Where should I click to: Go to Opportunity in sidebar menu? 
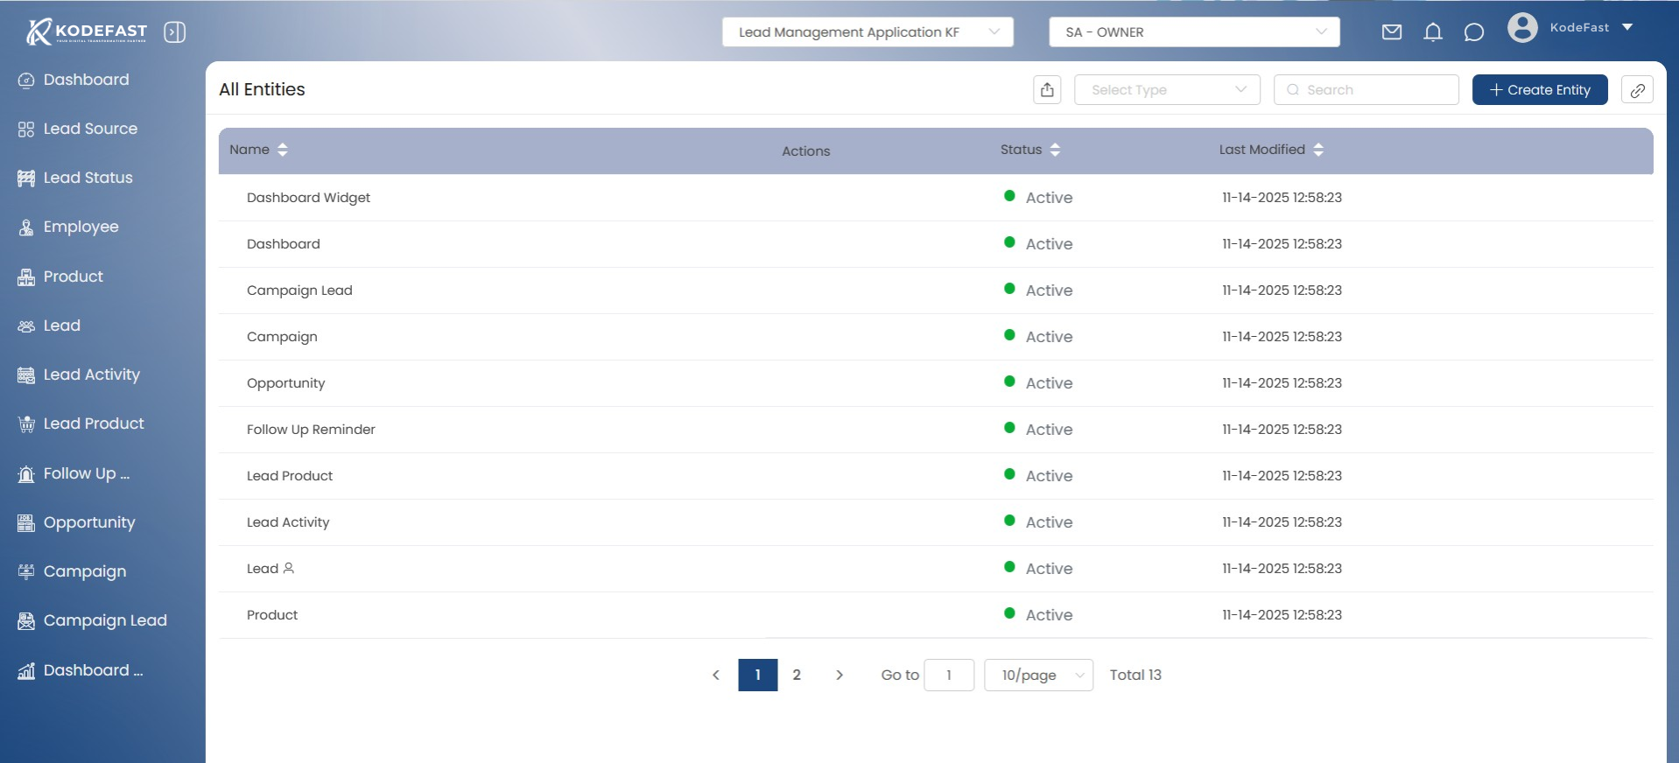pyautogui.click(x=89, y=522)
